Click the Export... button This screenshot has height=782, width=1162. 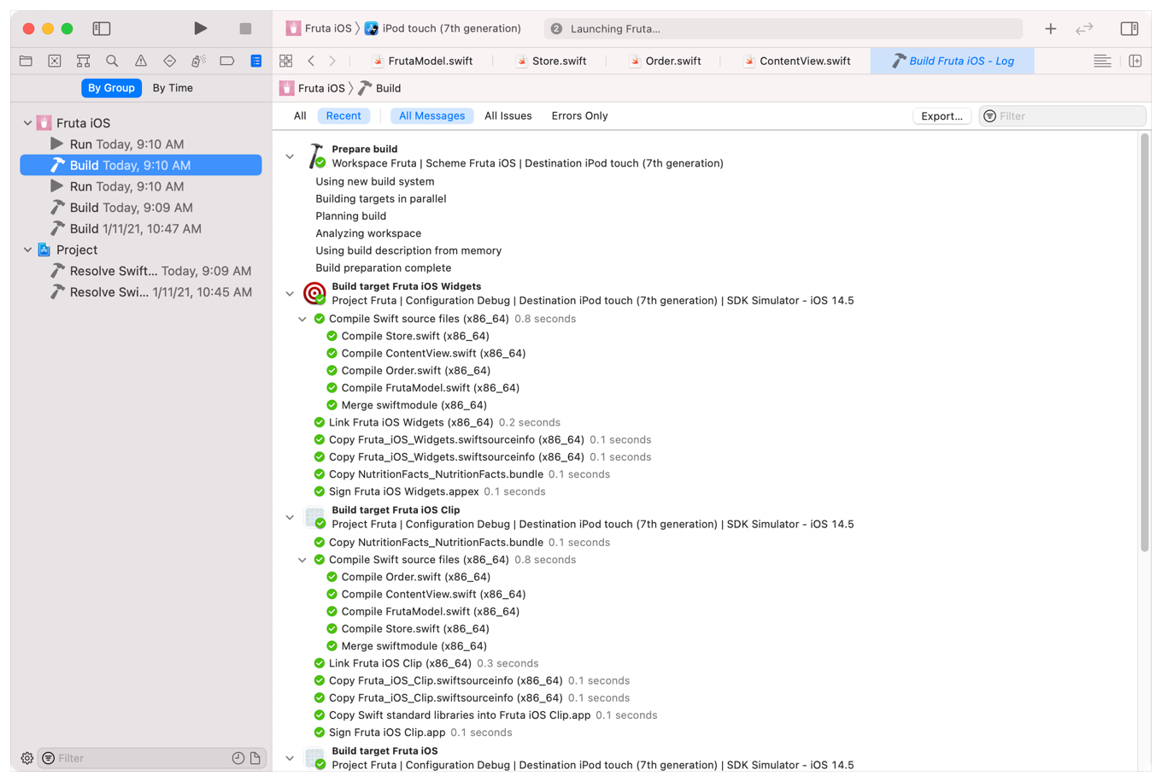click(x=941, y=116)
